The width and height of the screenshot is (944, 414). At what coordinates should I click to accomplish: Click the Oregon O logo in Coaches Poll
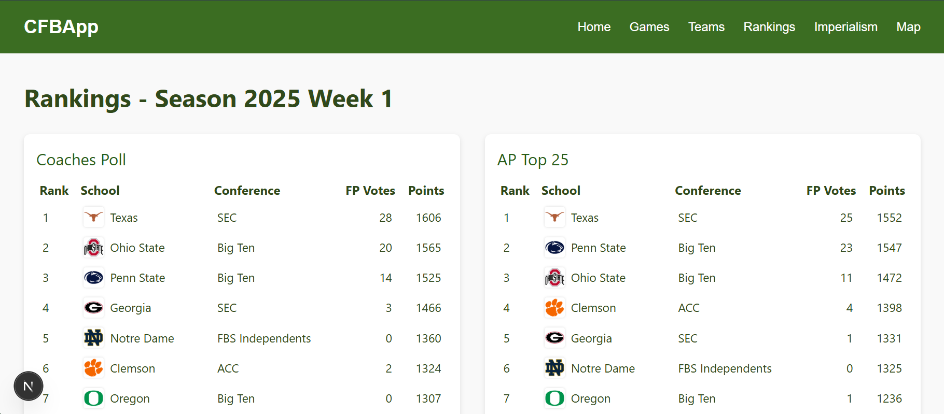[x=93, y=398]
